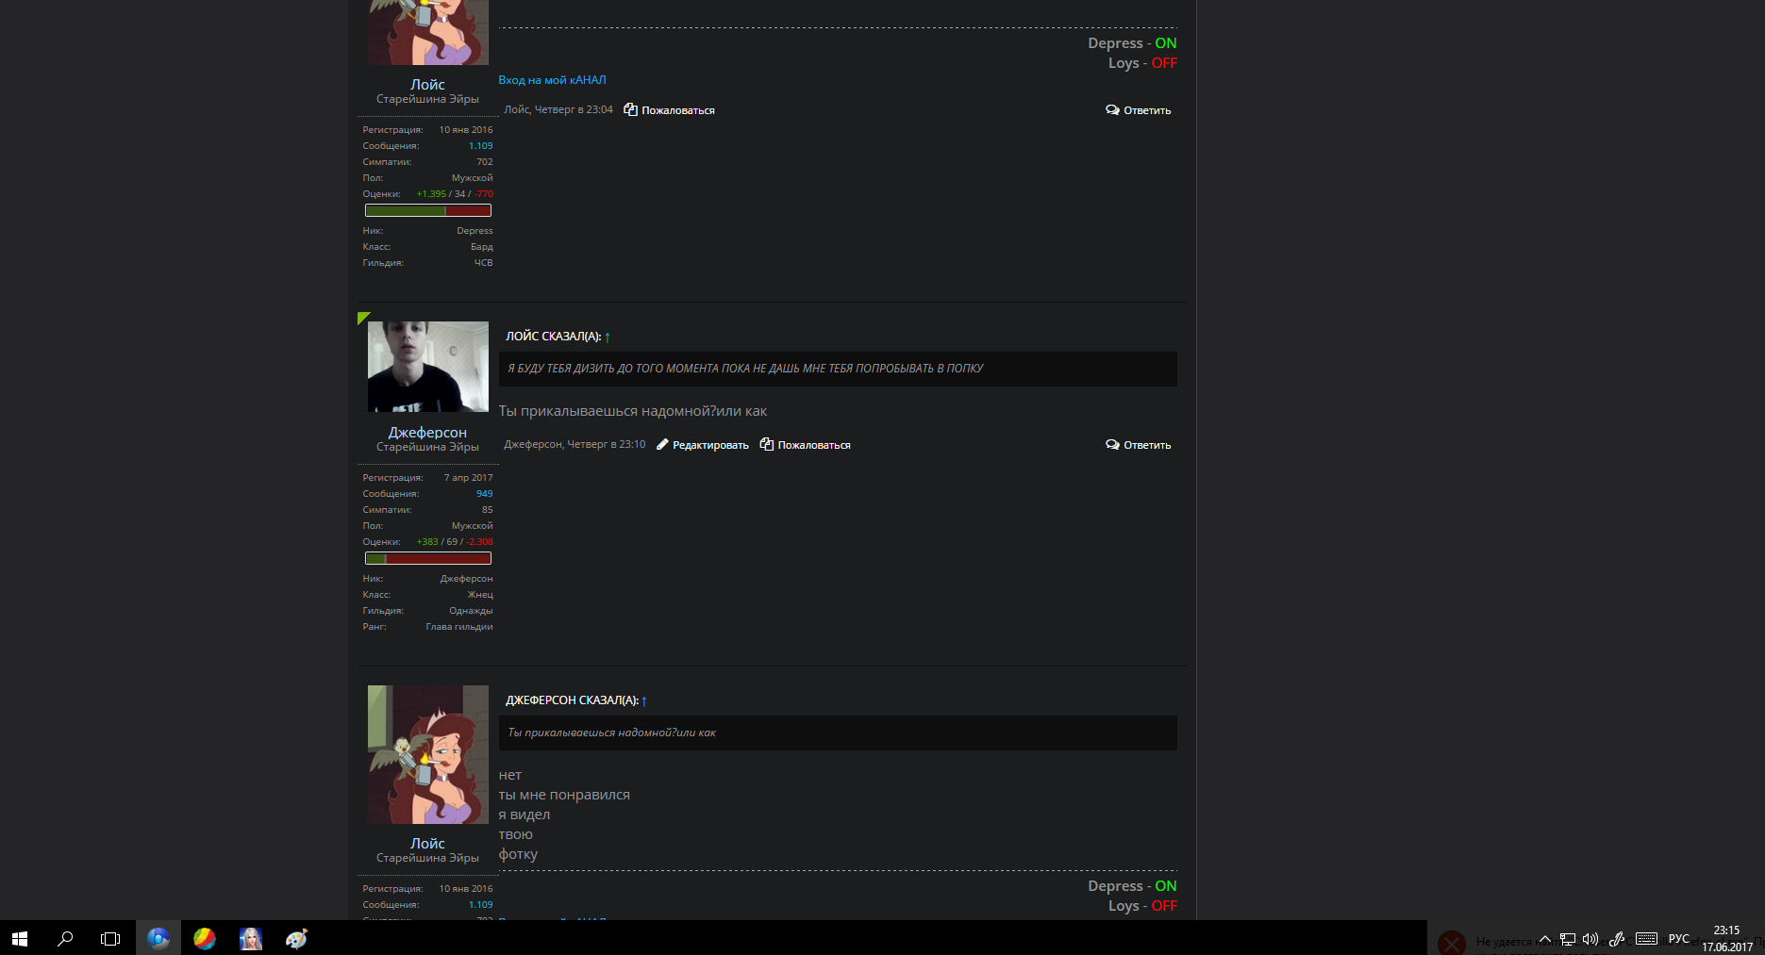Open game character taskbar icon
Viewport: 1765px width, 955px height.
click(250, 938)
